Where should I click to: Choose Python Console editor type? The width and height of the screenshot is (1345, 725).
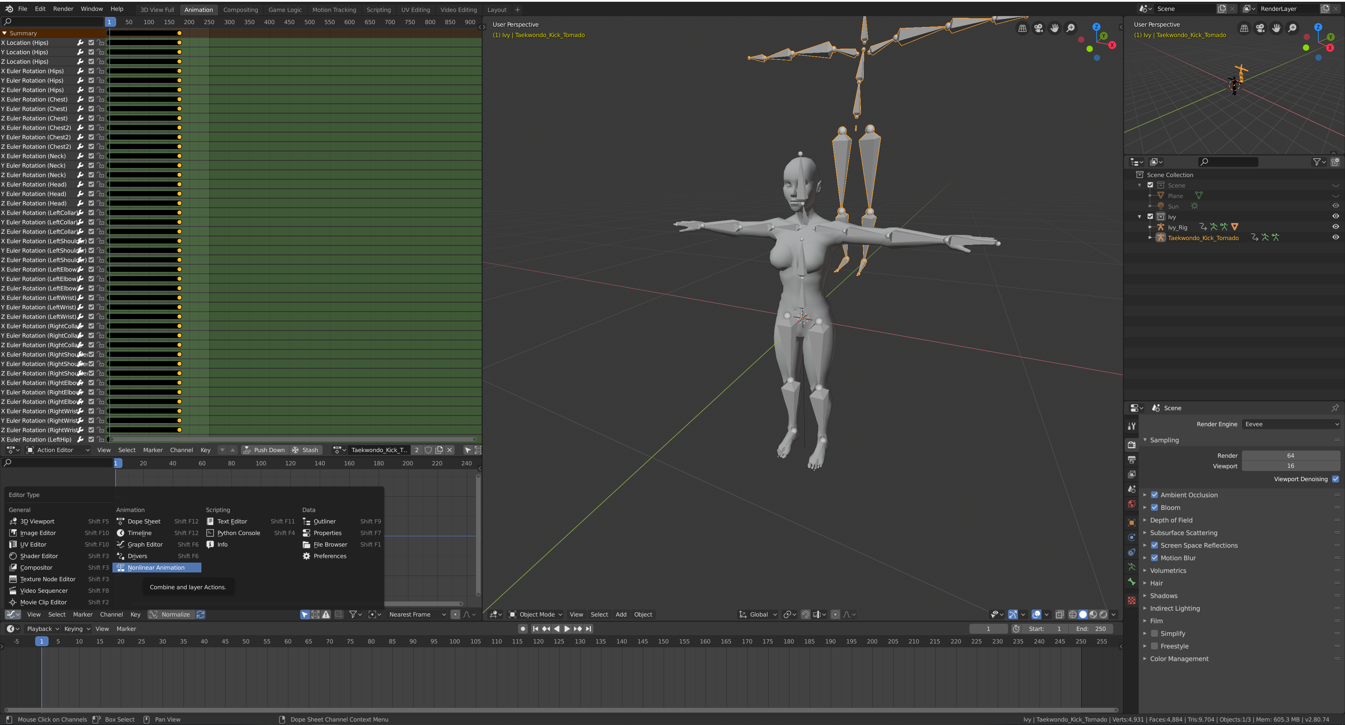[x=250, y=533]
